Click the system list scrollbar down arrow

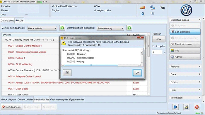pyautogui.click(x=149, y=94)
